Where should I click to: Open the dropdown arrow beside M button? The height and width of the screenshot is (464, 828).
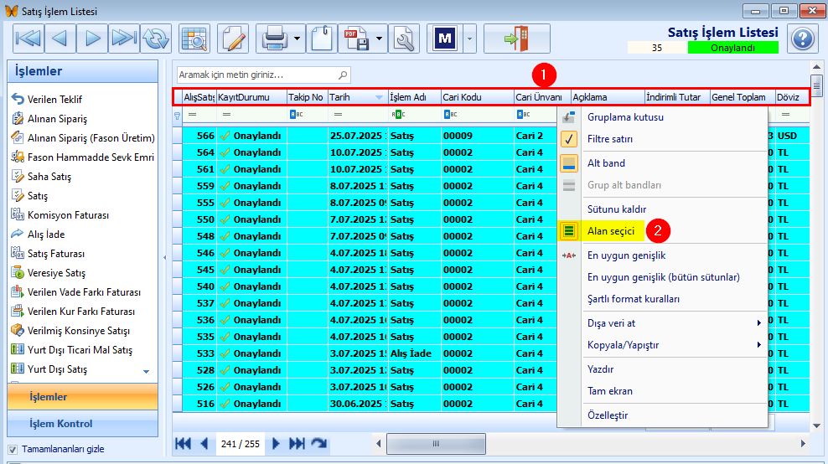point(469,39)
